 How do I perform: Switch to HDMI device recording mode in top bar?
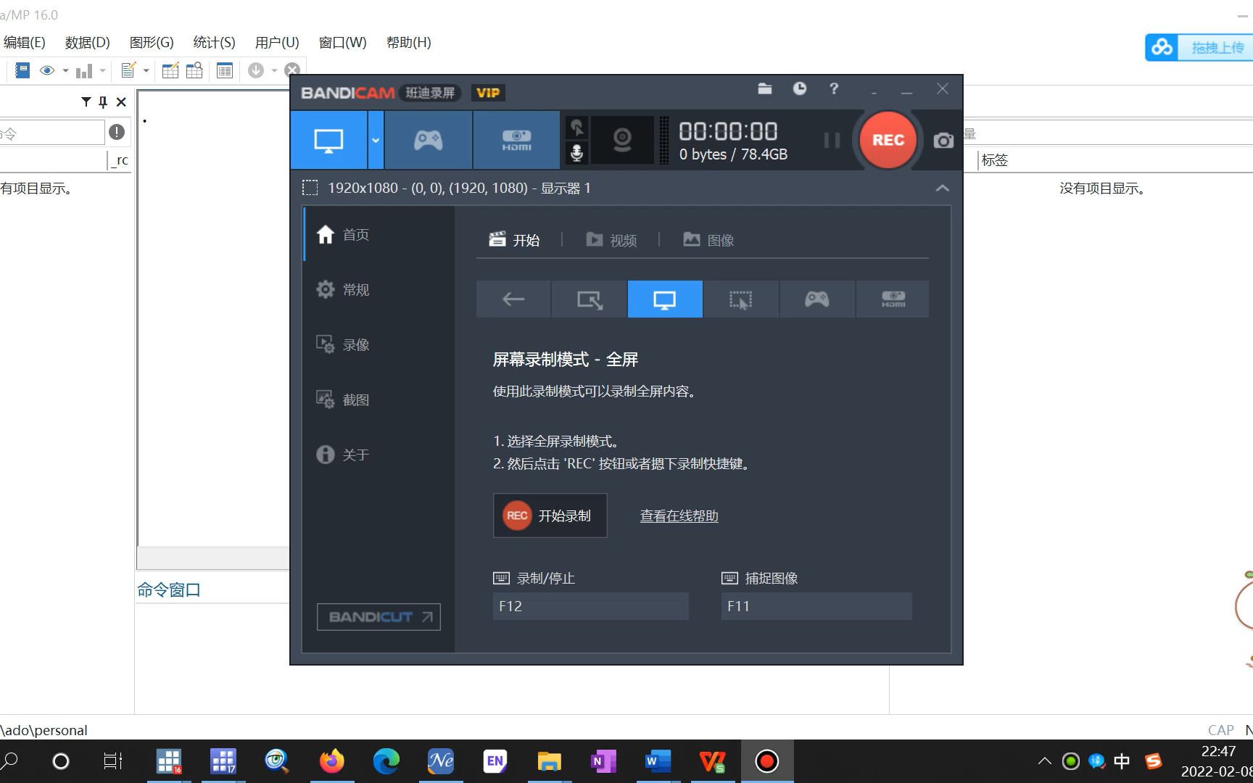(x=516, y=140)
